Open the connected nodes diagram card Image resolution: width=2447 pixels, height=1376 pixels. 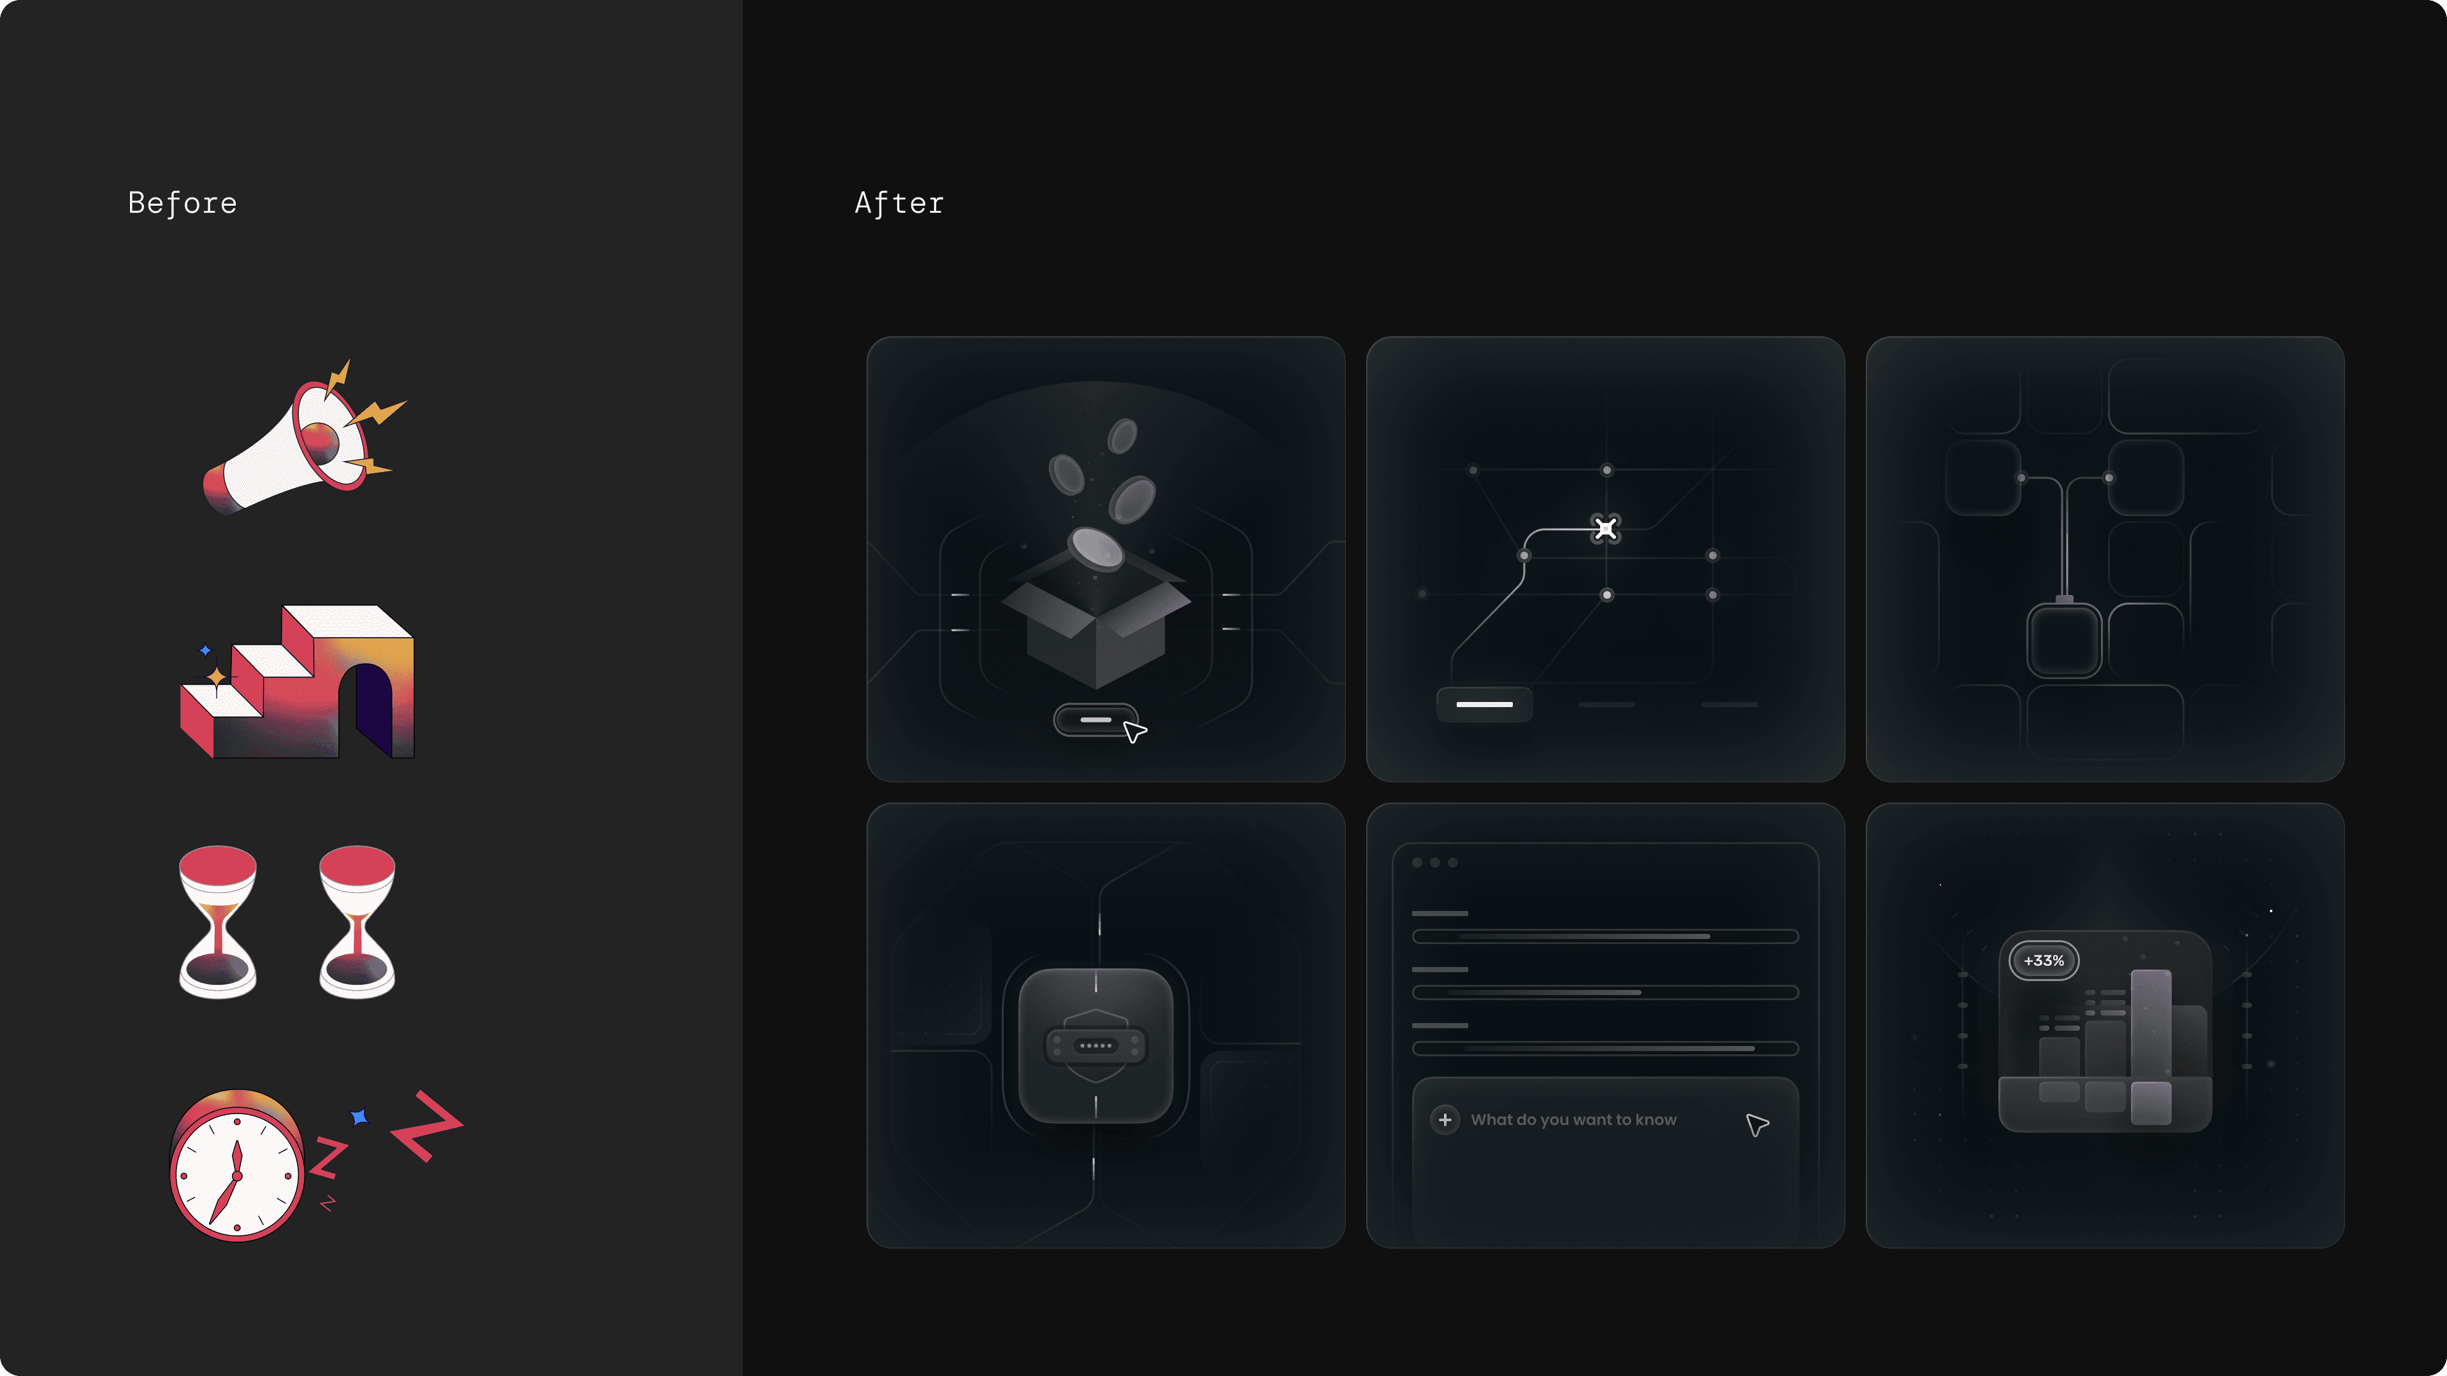pyautogui.click(x=2105, y=559)
